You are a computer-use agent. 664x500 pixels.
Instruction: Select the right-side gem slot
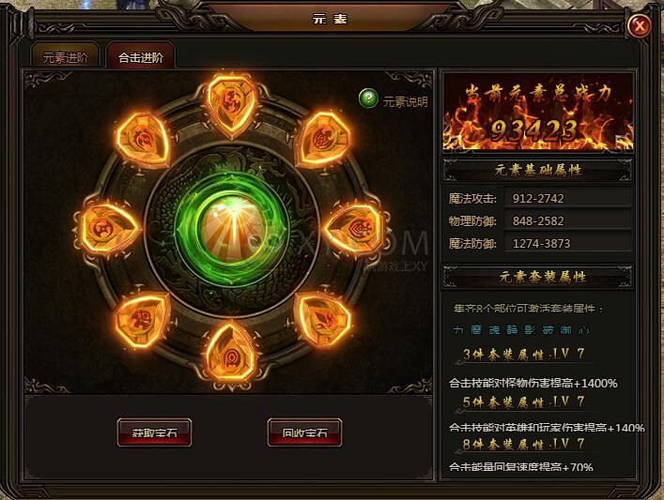click(355, 229)
